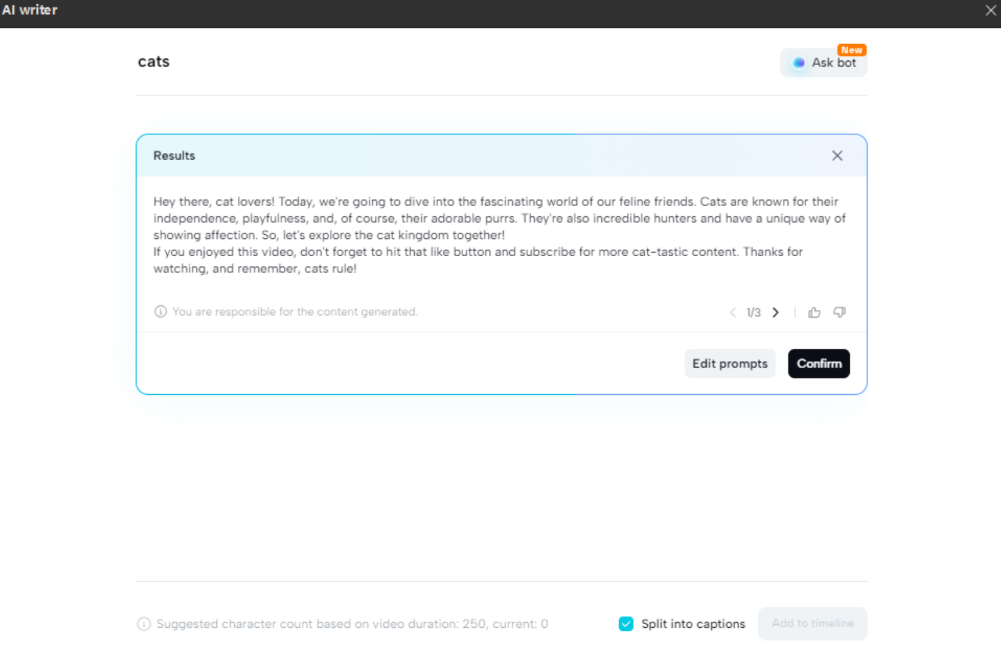
Task: Confirm the generated script
Action: pos(819,364)
